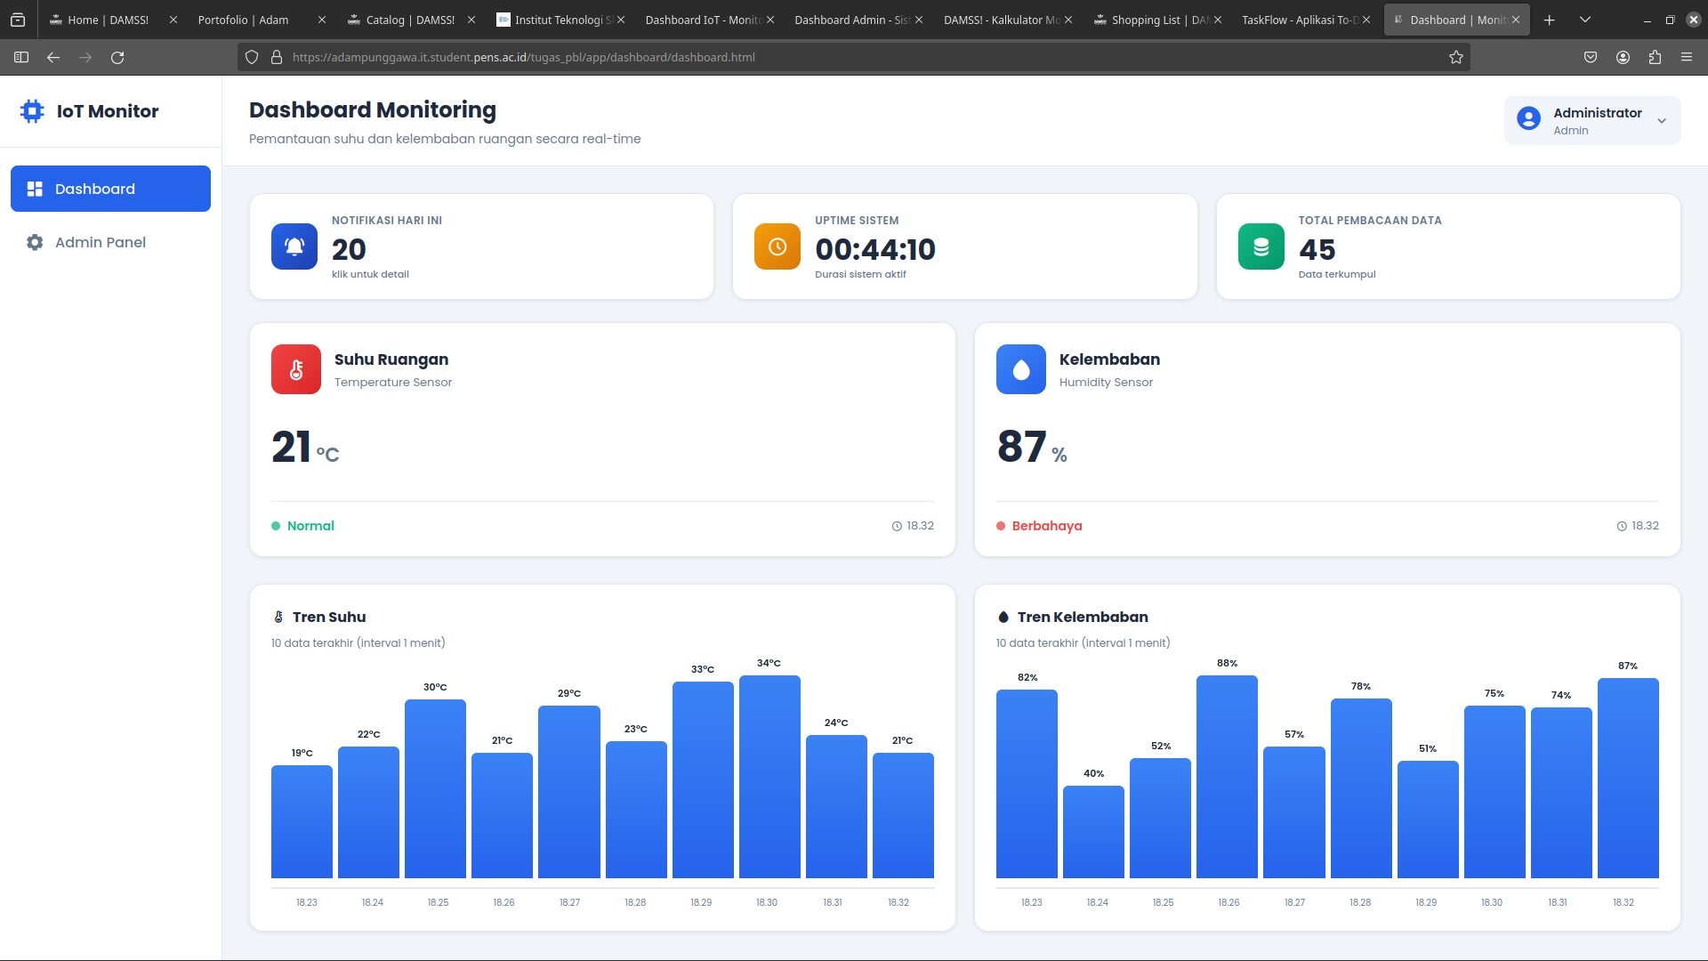Expand the Administrator account dropdown chevron
The height and width of the screenshot is (961, 1708).
pyautogui.click(x=1663, y=120)
